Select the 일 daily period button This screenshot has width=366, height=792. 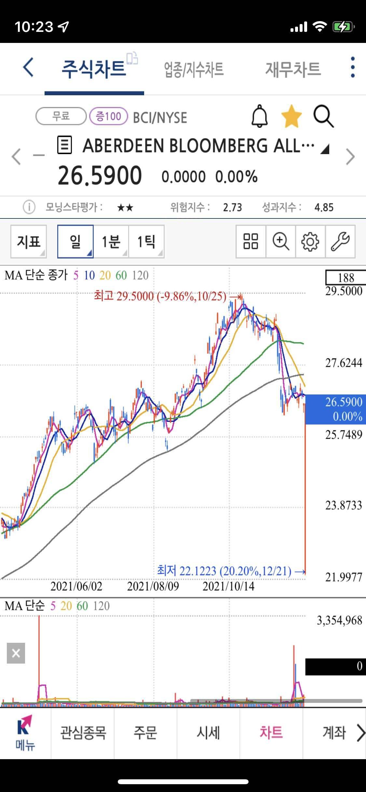point(75,242)
